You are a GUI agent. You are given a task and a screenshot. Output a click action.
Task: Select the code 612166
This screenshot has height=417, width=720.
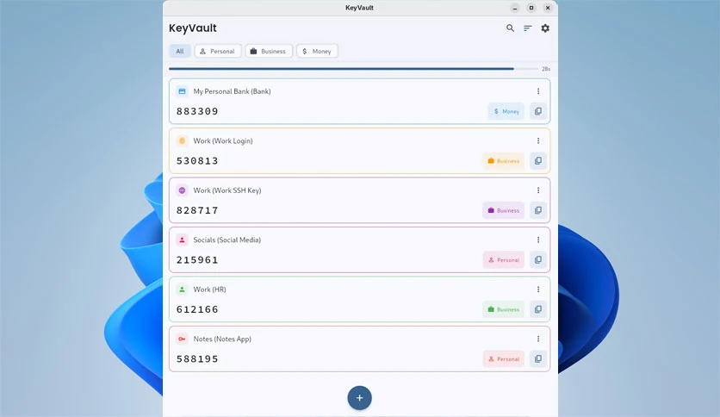[x=197, y=309]
